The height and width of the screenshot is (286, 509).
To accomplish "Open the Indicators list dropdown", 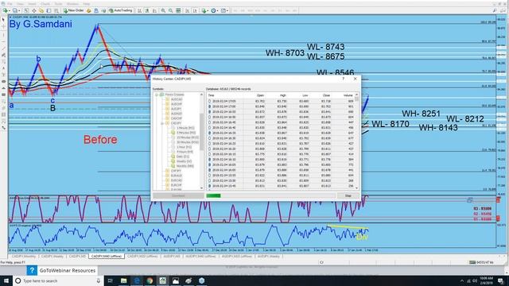I will (204, 10).
